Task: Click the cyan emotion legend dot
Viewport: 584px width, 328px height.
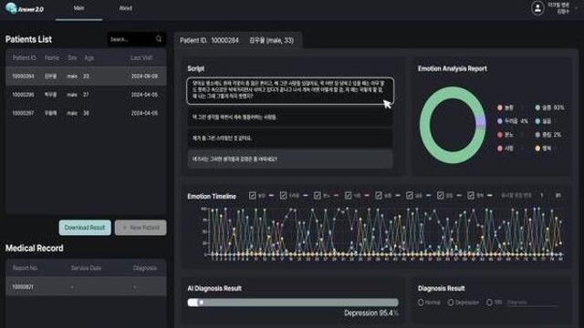Action: 537,121
